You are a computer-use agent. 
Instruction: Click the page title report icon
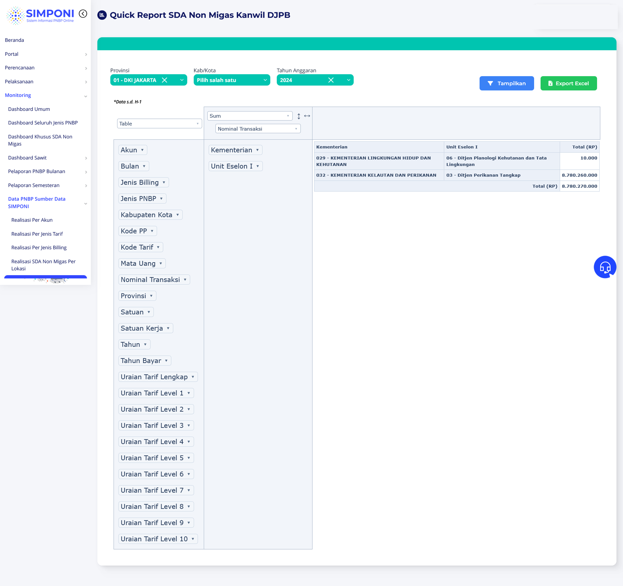(102, 15)
